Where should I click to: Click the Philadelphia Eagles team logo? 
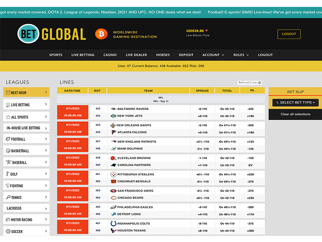pos(114,207)
